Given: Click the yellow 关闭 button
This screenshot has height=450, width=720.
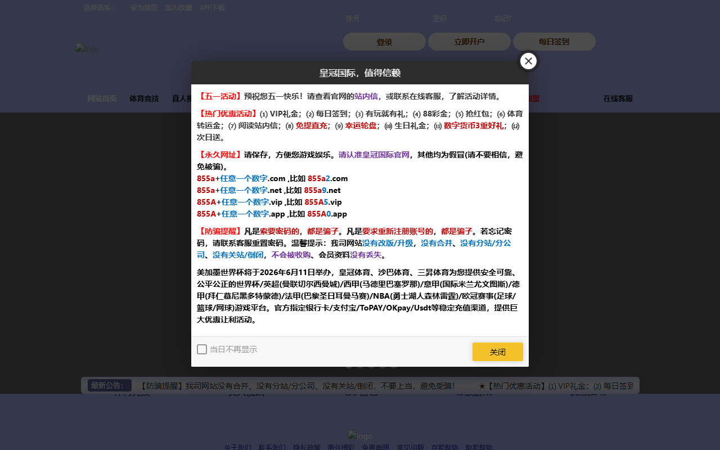Looking at the screenshot, I should coord(497,352).
